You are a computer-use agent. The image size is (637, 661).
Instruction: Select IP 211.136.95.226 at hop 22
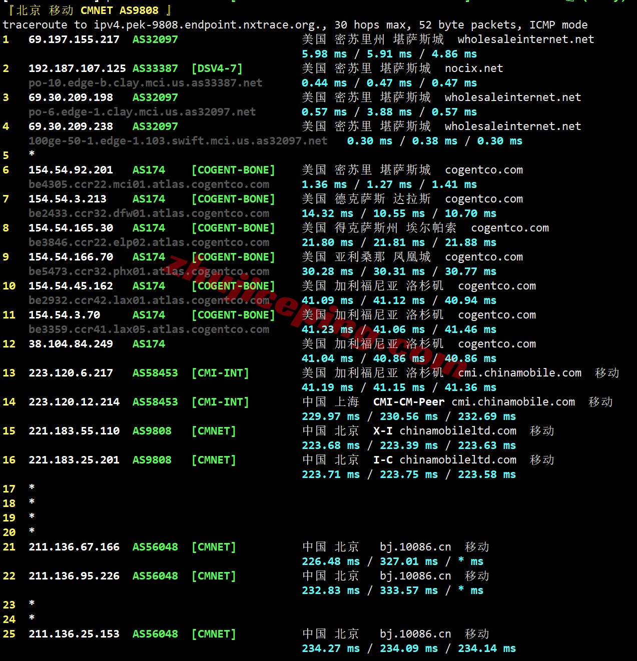(x=74, y=576)
